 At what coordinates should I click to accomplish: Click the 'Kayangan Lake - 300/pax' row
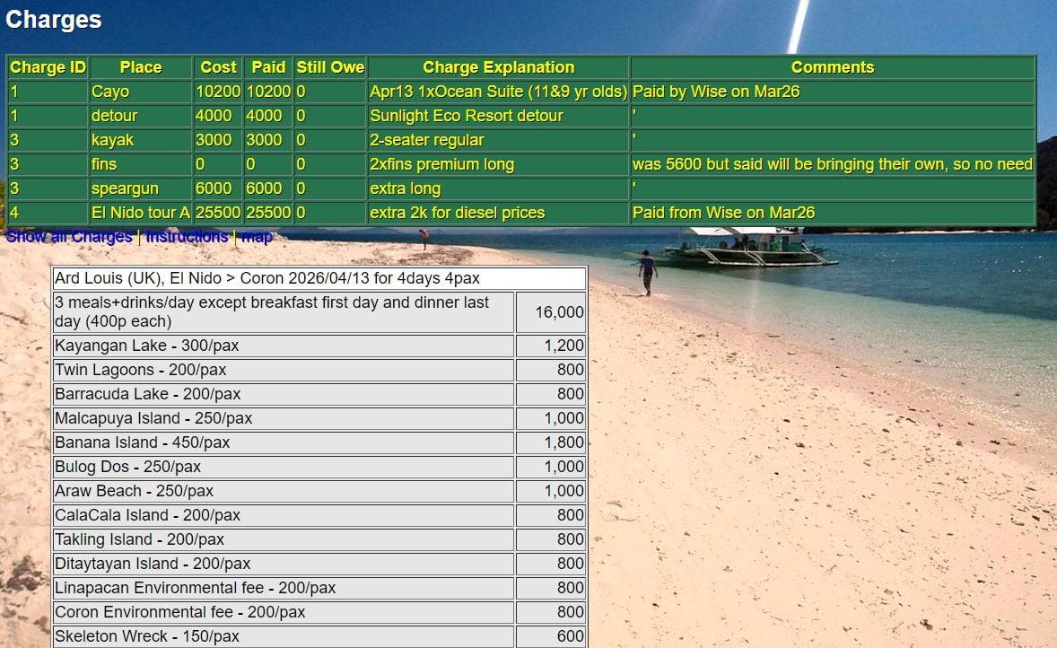coord(283,346)
